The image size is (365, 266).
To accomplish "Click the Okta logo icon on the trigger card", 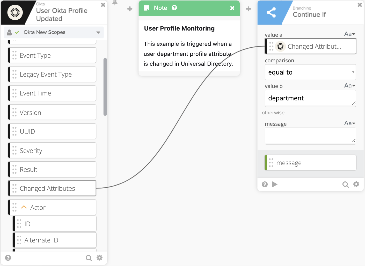I will (x=15, y=12).
